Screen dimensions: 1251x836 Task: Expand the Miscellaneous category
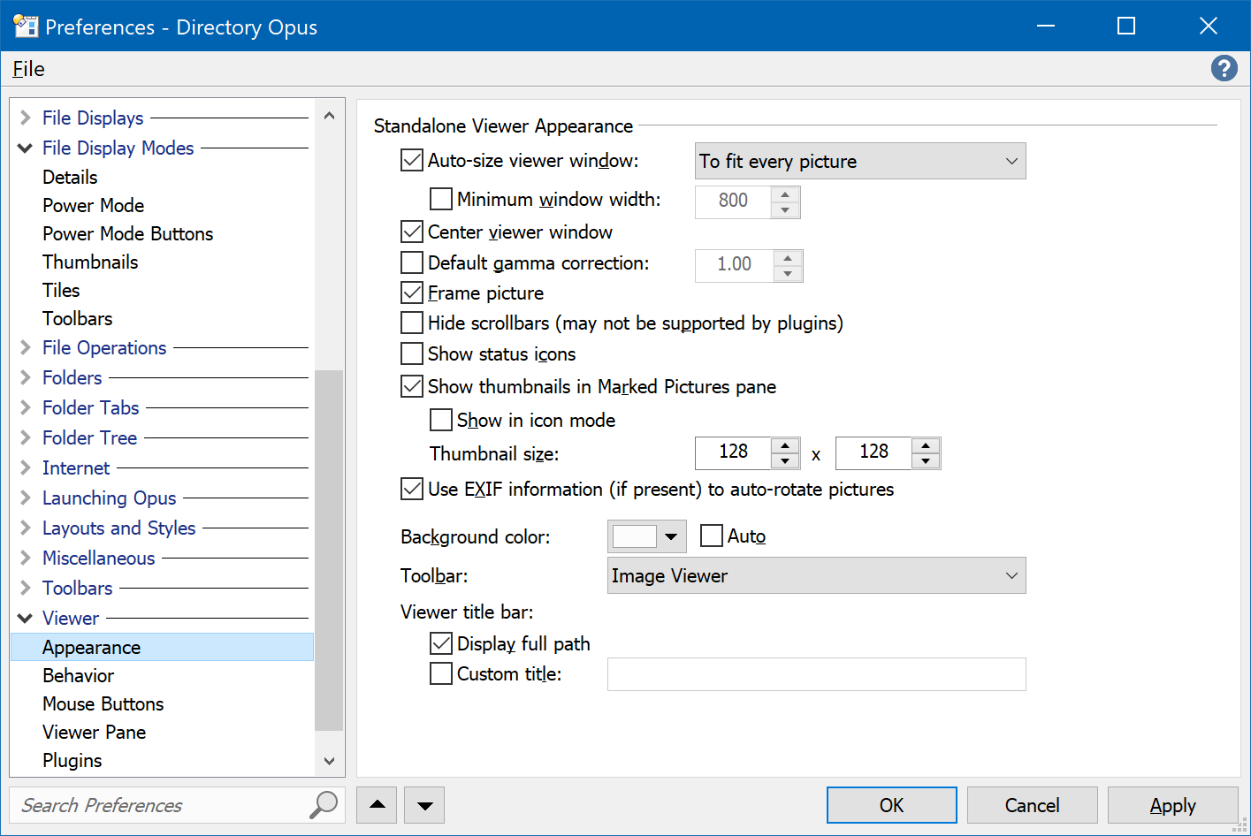(x=26, y=558)
